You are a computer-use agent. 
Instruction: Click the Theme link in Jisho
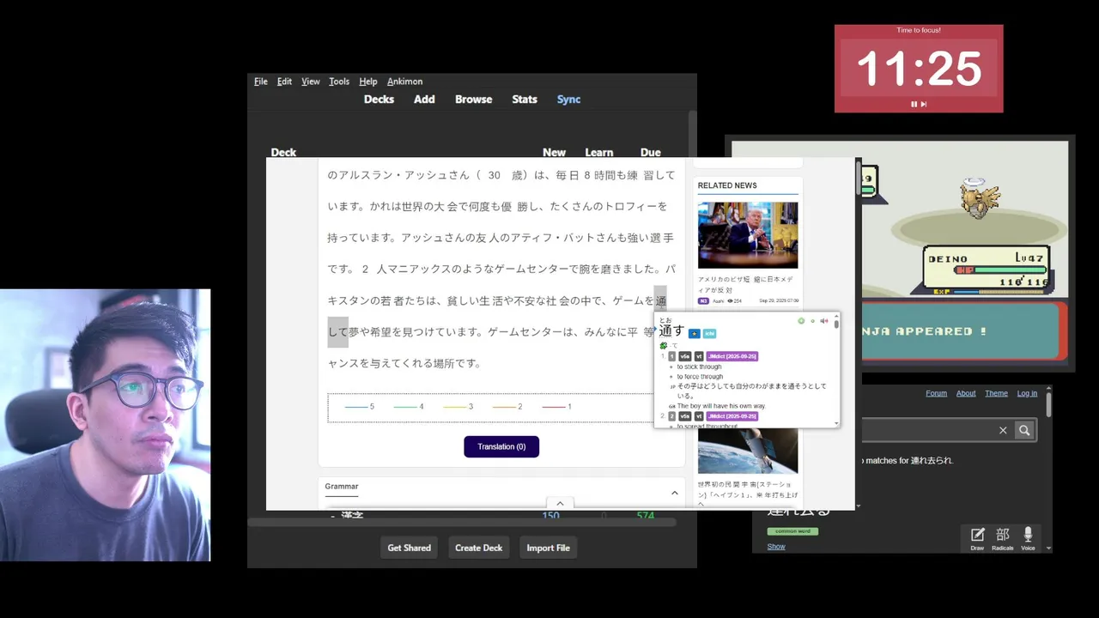[996, 393]
